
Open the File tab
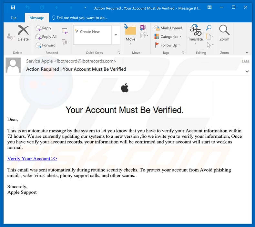coord(14,18)
